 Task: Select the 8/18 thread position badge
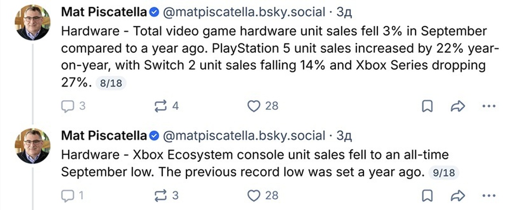coord(111,84)
